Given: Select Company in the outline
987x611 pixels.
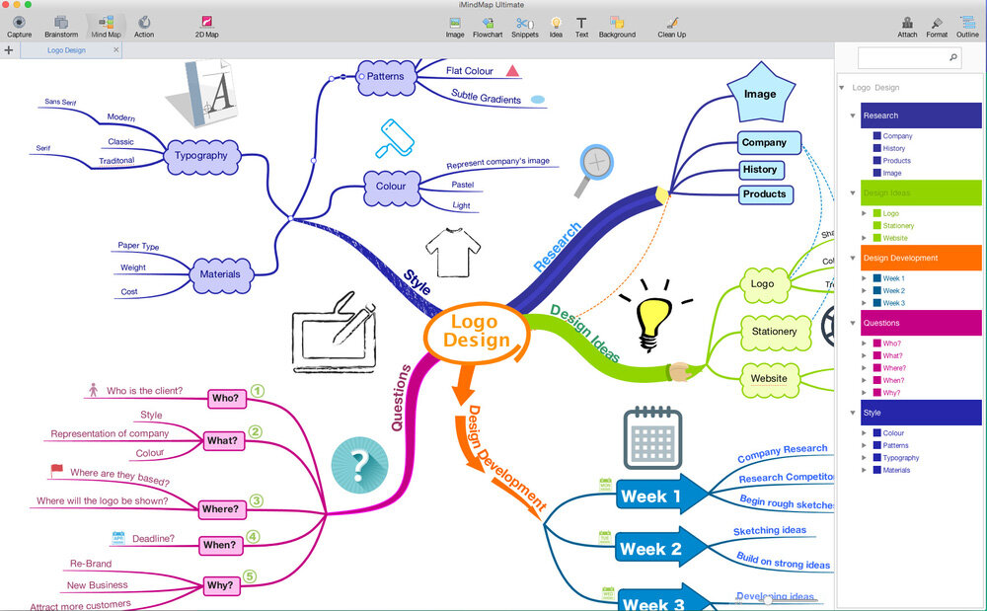Looking at the screenshot, I should click(897, 136).
